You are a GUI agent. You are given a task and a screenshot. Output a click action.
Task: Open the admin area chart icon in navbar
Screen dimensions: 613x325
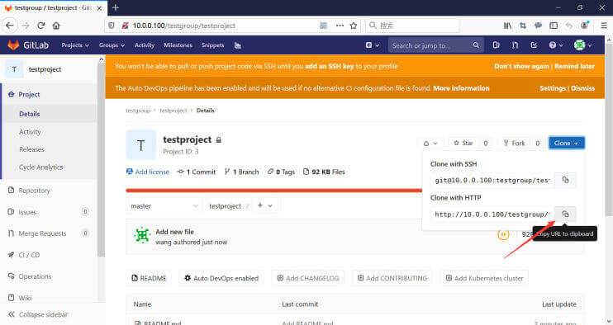[x=238, y=45]
